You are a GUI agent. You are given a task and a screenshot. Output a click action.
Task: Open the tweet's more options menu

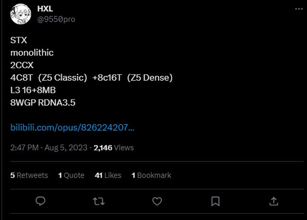point(297,9)
